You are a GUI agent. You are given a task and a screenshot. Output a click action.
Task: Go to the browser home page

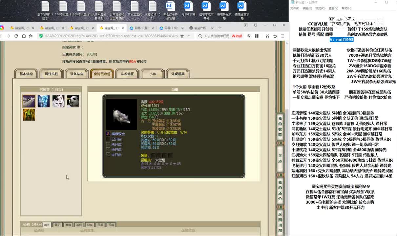click(24, 36)
